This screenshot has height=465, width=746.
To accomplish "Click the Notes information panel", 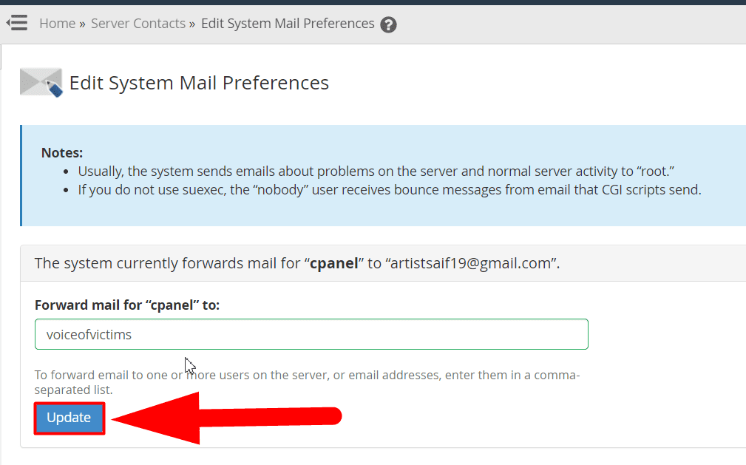I will click(x=370, y=175).
